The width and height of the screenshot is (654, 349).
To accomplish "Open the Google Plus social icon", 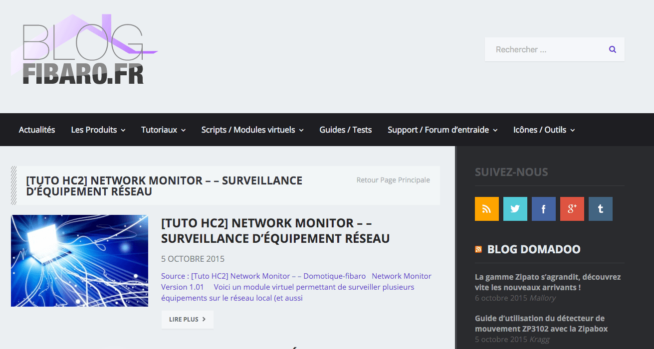I will (x=572, y=209).
